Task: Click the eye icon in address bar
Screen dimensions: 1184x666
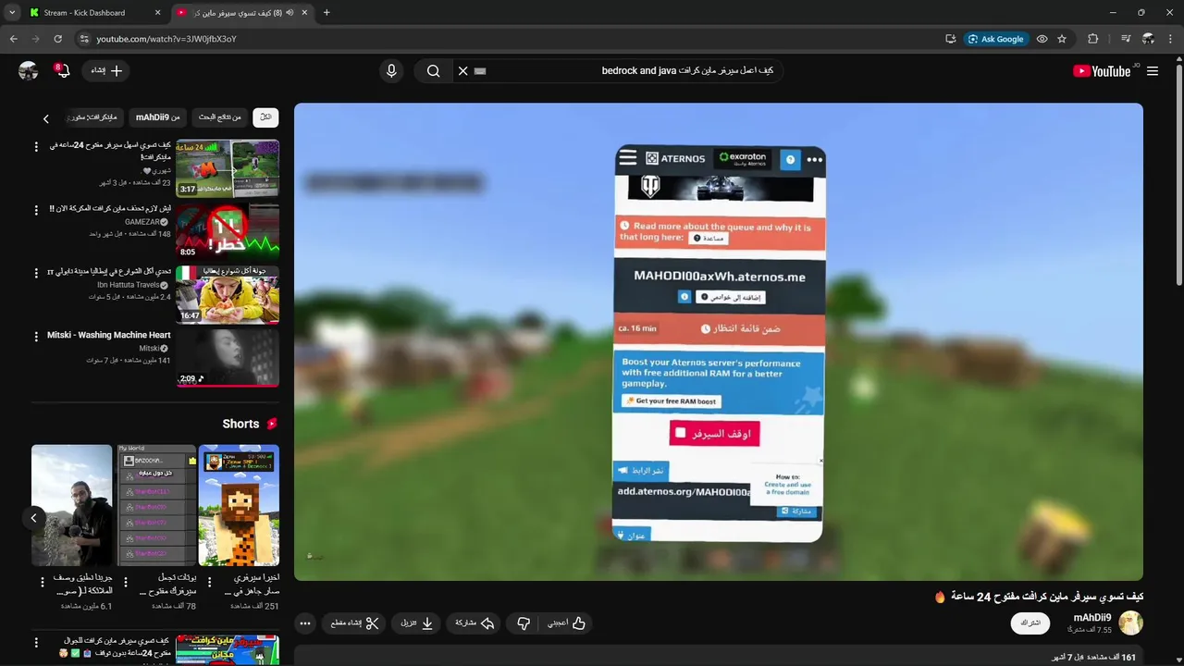Action: point(1042,39)
